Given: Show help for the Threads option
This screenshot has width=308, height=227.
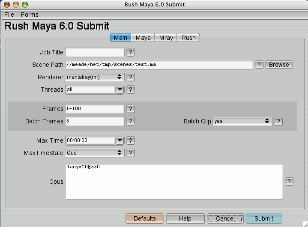Looking at the screenshot, I should tap(131, 90).
